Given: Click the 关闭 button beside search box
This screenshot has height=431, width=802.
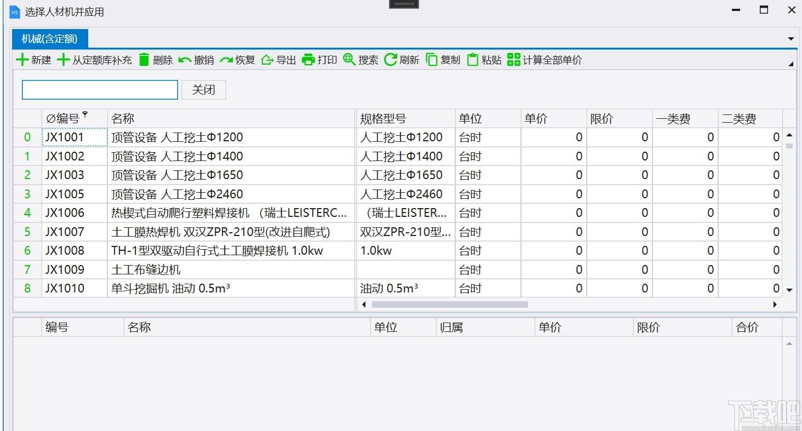Looking at the screenshot, I should pyautogui.click(x=203, y=90).
